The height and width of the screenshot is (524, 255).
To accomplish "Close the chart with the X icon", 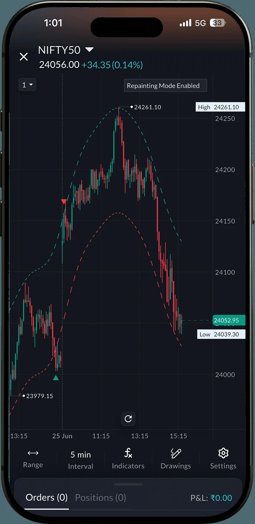I will [24, 57].
